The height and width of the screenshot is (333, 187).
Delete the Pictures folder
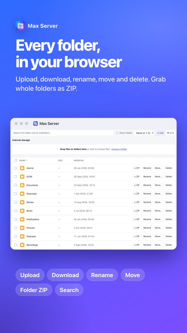tap(169, 228)
